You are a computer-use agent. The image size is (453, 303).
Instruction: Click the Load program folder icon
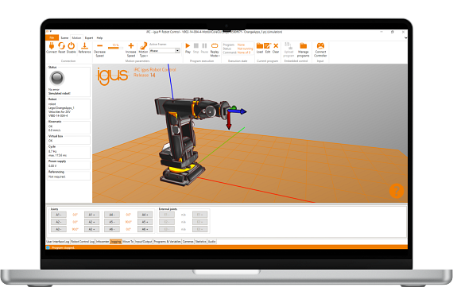click(x=260, y=45)
